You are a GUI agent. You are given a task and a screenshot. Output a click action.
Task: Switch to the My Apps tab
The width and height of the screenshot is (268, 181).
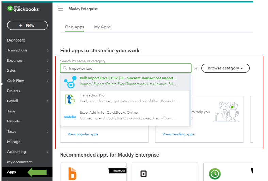(102, 27)
